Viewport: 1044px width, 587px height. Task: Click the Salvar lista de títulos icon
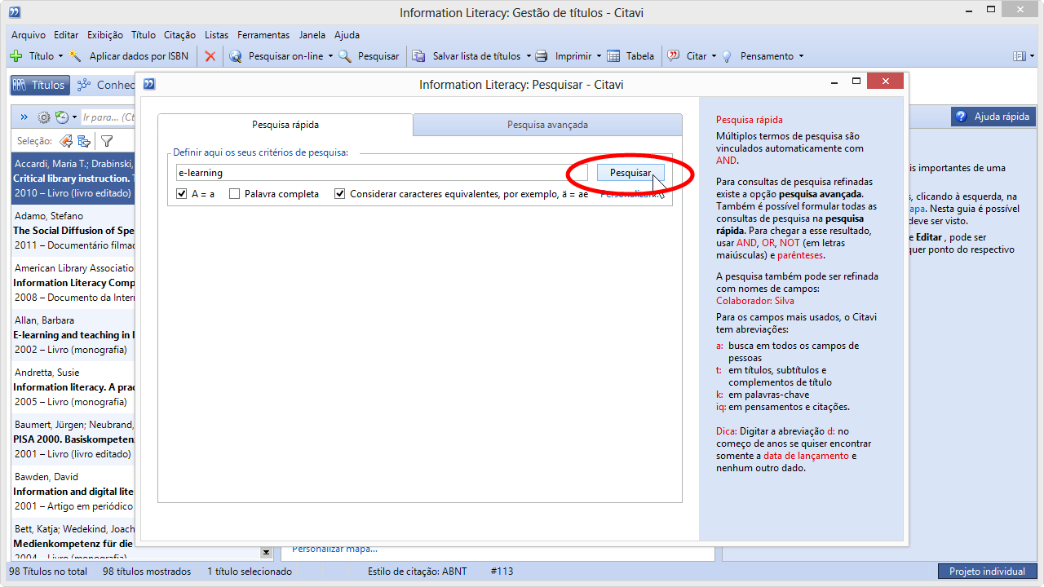pyautogui.click(x=419, y=56)
